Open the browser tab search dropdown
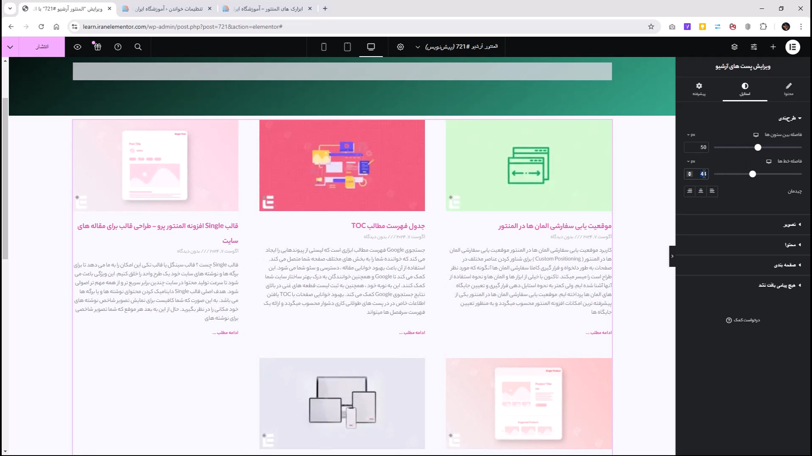Screen dimensions: 812x456 tap(10, 8)
